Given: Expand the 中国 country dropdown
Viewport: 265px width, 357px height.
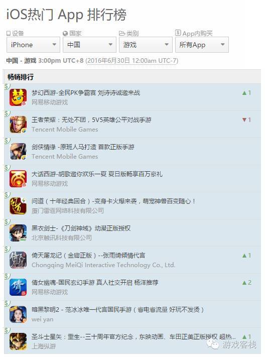Looking at the screenshot, I should pyautogui.click(x=89, y=45).
